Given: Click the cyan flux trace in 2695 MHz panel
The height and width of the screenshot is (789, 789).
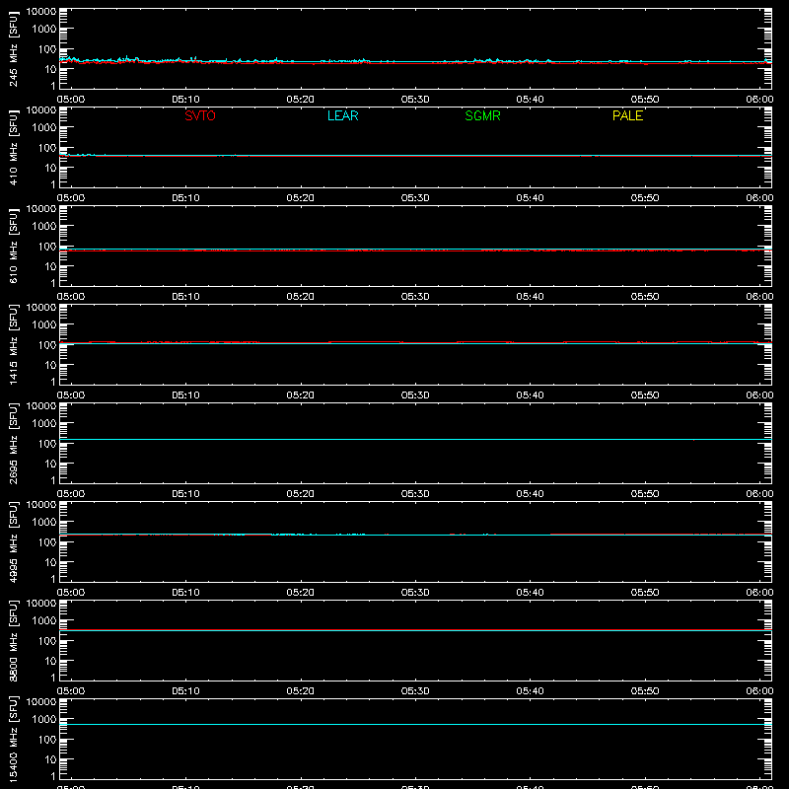Looking at the screenshot, I should (x=415, y=439).
